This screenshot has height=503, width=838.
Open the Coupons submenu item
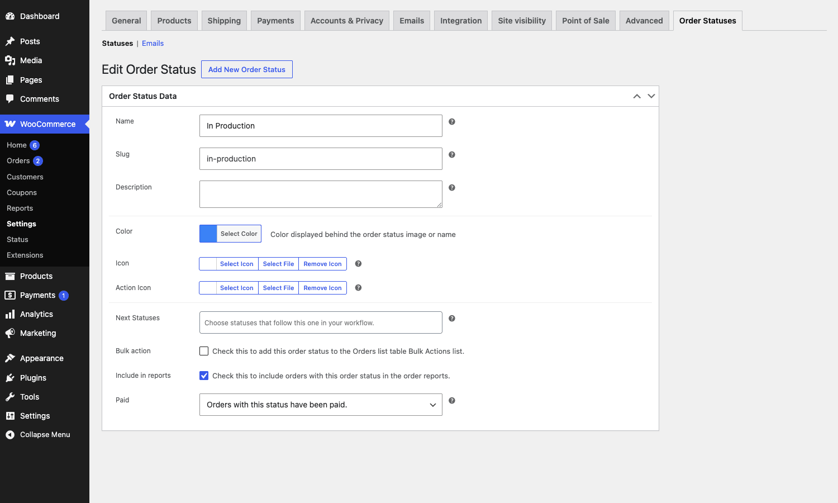pyautogui.click(x=22, y=192)
